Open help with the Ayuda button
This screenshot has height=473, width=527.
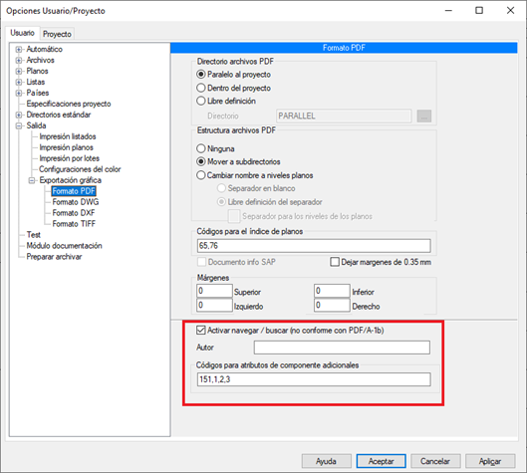[326, 461]
